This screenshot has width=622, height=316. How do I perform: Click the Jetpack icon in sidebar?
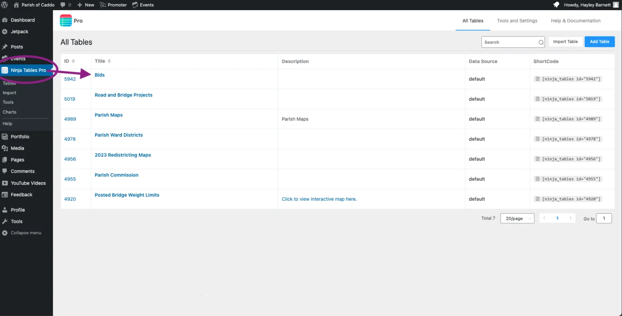[x=5, y=32]
